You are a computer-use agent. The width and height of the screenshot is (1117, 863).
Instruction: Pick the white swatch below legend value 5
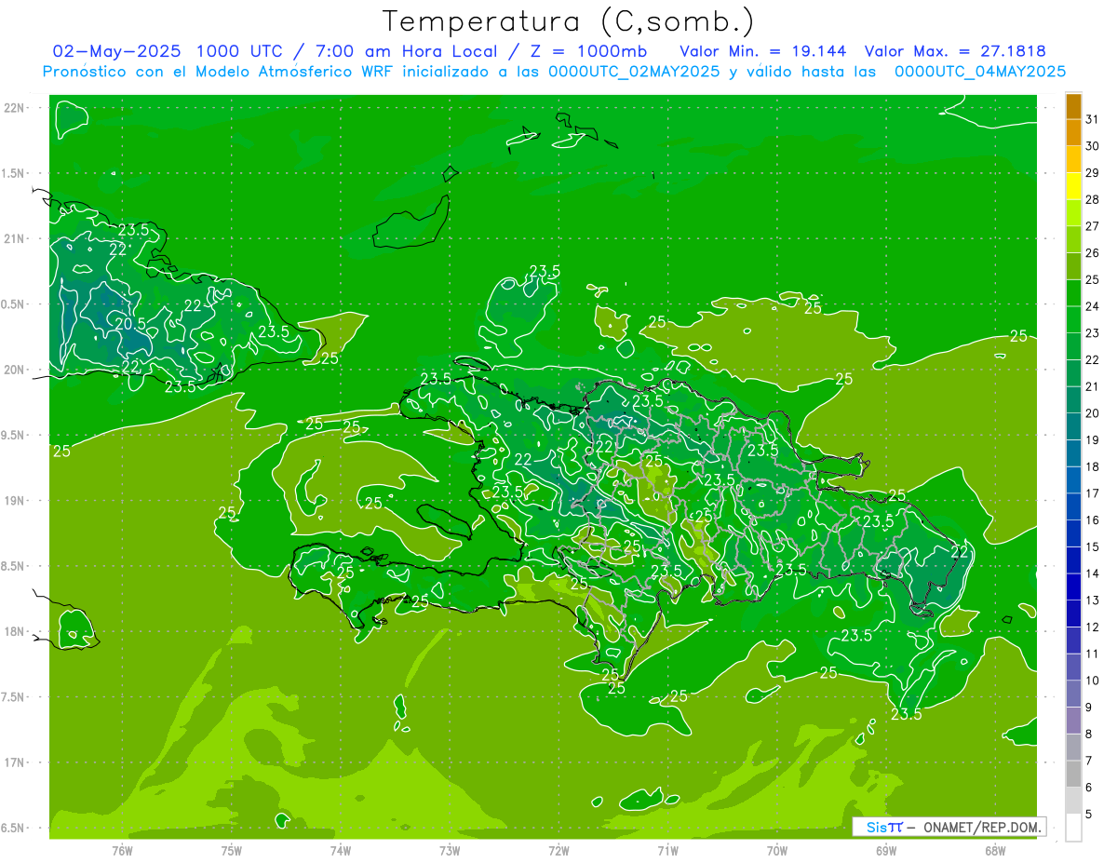(1073, 828)
